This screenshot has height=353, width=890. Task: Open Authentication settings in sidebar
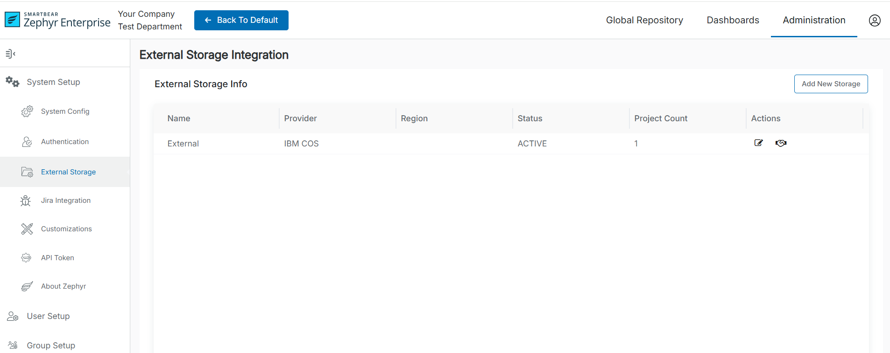click(x=64, y=142)
